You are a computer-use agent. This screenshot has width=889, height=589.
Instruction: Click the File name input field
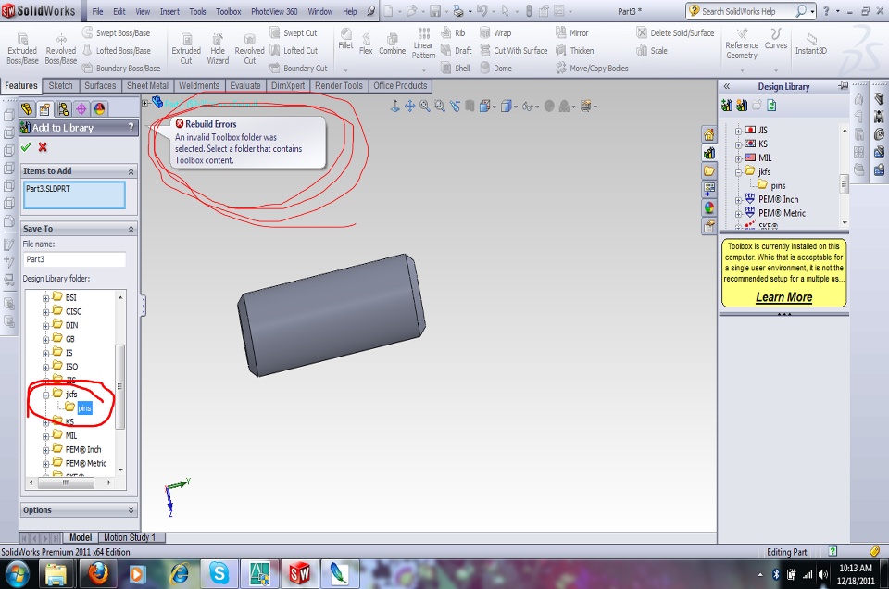[74, 259]
